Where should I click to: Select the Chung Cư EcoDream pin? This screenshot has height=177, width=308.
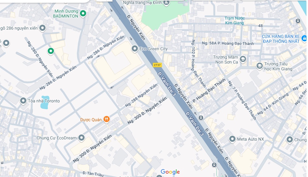click(81, 138)
